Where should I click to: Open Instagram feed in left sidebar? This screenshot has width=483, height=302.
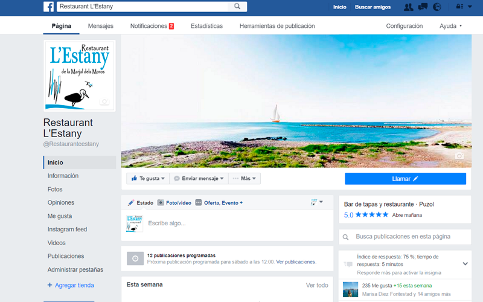pos(67,230)
